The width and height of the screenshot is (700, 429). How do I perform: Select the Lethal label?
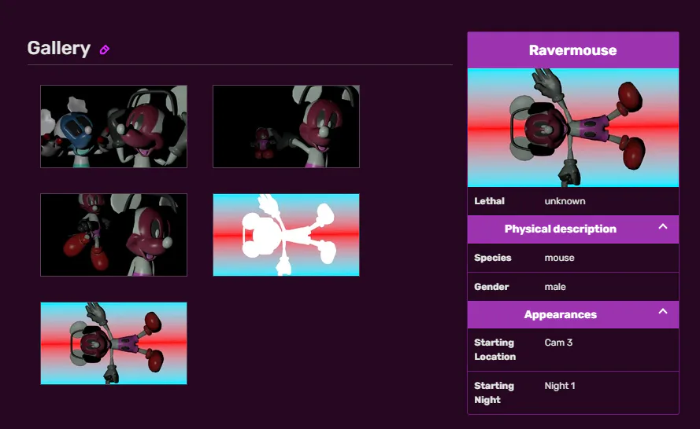(489, 201)
